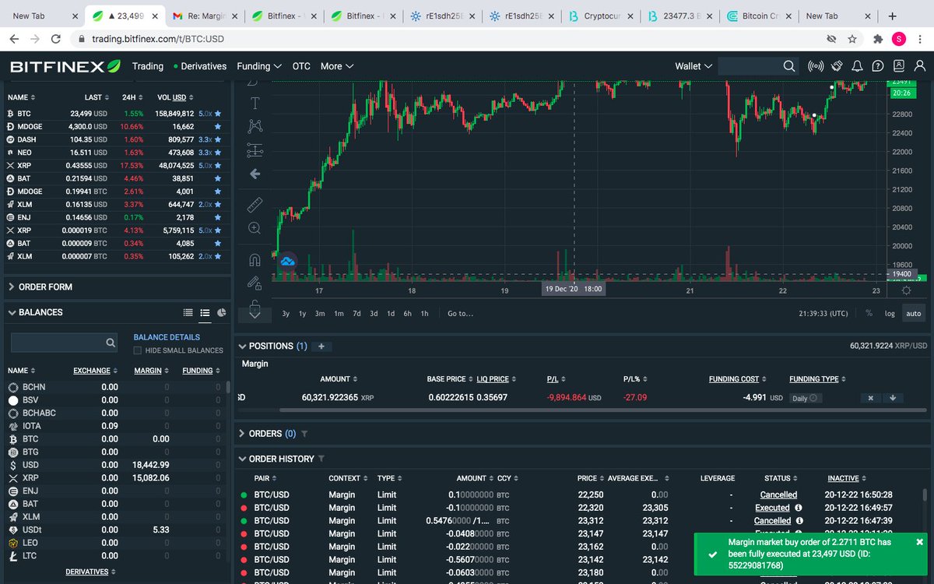Click the chart settings gear icon
Viewport: 934px width, 584px height.
pos(906,290)
